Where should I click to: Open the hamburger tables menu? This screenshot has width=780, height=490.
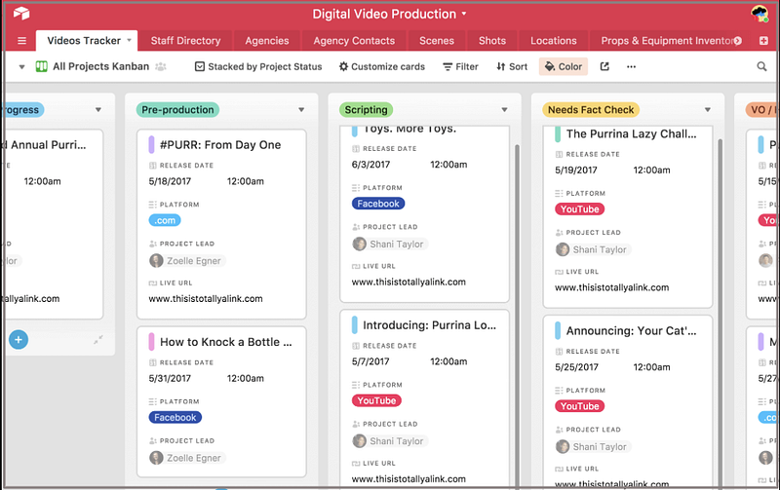click(x=21, y=41)
